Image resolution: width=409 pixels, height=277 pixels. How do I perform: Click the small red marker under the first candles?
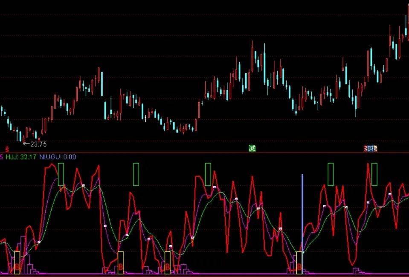tap(7, 149)
